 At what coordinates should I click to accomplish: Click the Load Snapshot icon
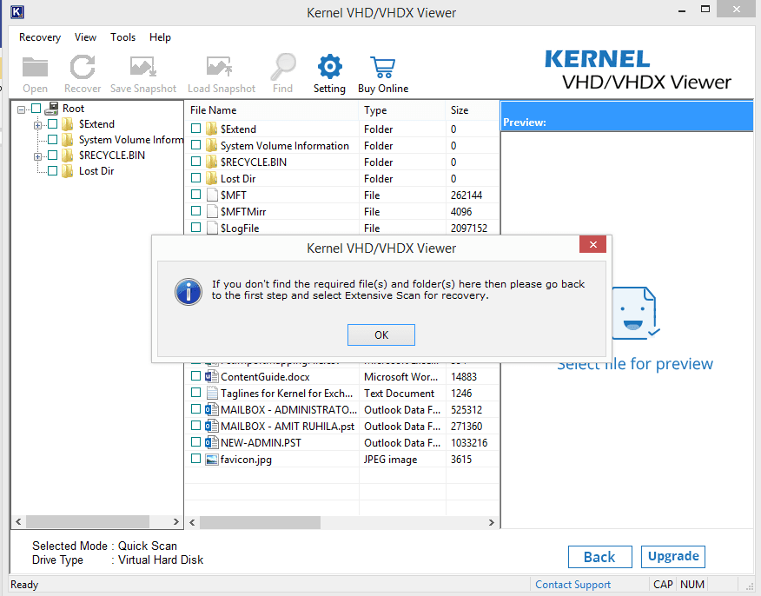221,68
